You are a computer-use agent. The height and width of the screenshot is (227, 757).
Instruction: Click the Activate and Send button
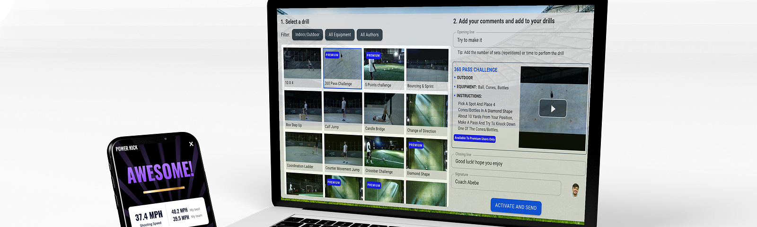pos(516,207)
